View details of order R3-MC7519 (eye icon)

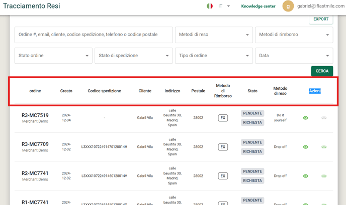click(305, 118)
